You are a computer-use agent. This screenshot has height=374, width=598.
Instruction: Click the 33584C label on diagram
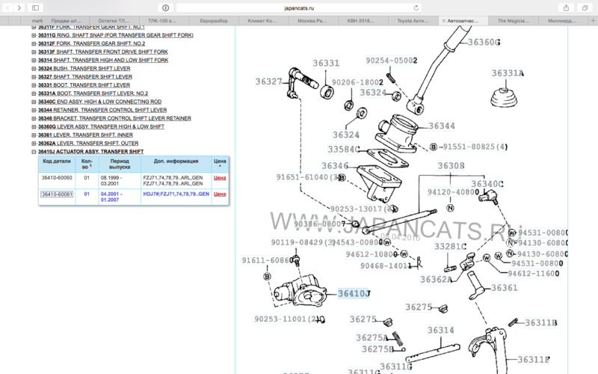tap(344, 150)
